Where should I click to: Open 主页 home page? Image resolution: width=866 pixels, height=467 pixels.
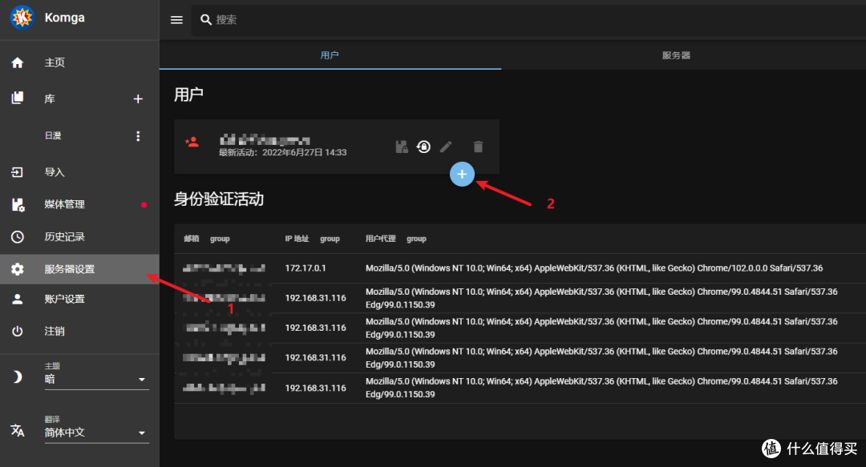pyautogui.click(x=55, y=62)
